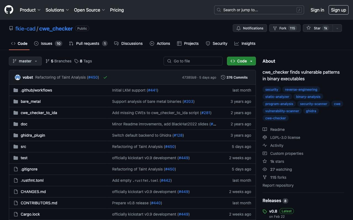Click the Go to file search box
Viewport: 353px width, 220px height.
point(193,61)
